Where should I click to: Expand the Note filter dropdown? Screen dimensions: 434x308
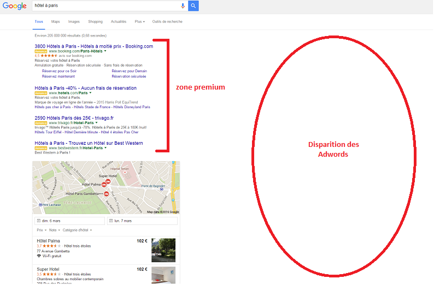pos(55,230)
